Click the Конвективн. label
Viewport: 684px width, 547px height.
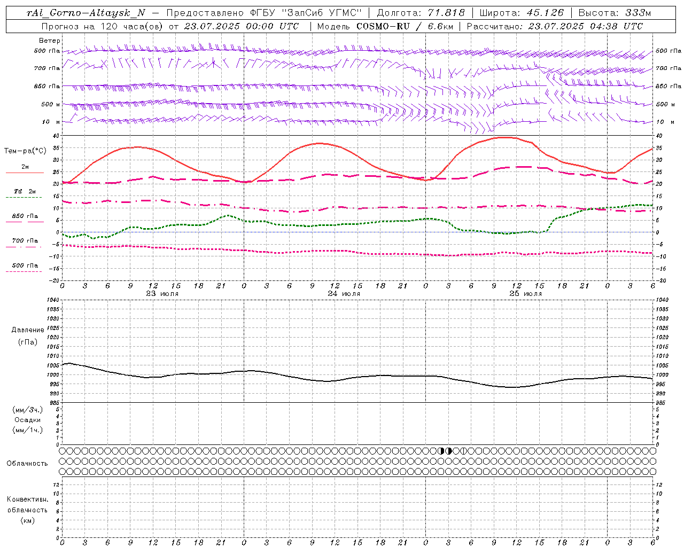28,499
